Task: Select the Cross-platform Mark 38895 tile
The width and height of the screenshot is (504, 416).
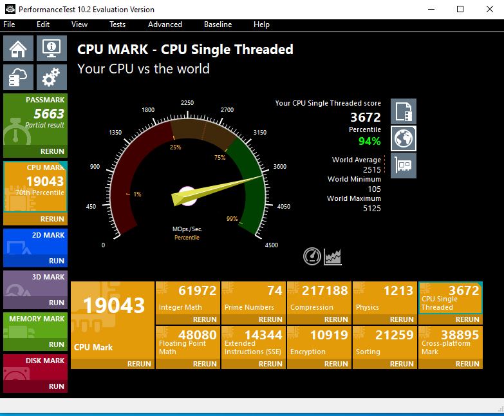Action: point(451,343)
